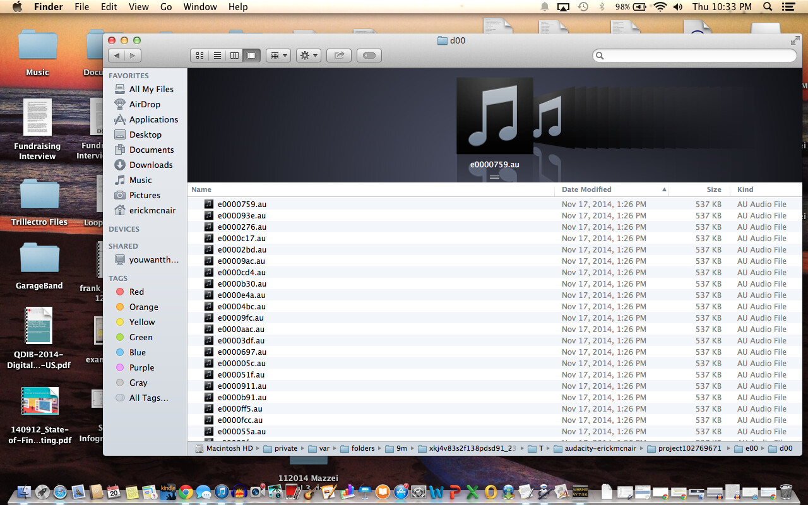Switch to column view in toolbar

click(x=234, y=56)
